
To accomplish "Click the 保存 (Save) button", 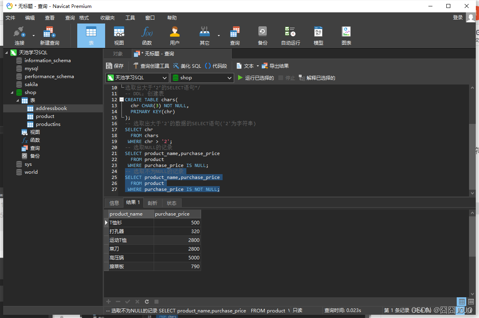I will 115,66.
